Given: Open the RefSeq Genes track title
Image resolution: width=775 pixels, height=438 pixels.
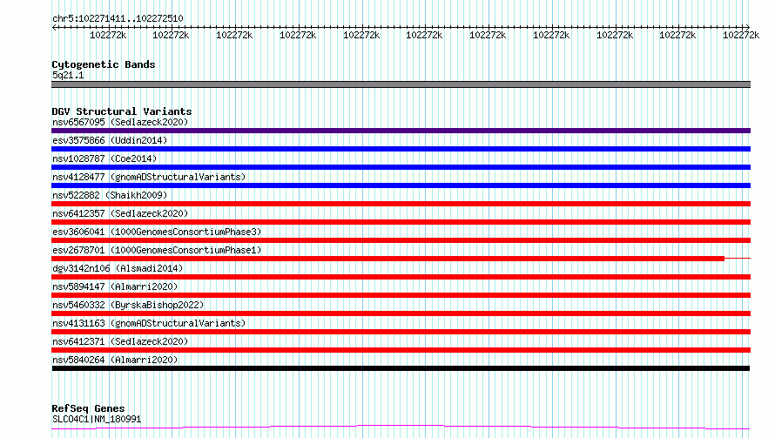Looking at the screenshot, I should [88, 408].
